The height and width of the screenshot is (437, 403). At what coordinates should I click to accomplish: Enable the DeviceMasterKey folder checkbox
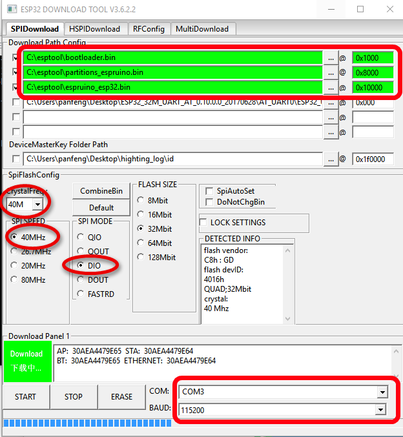click(16, 159)
